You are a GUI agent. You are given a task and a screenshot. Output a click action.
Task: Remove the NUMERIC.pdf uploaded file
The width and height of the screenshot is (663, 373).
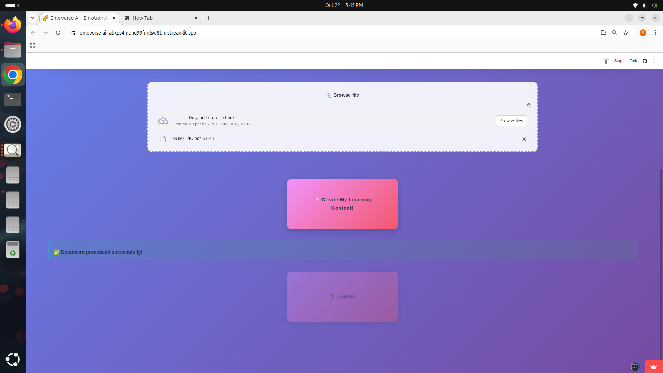click(x=524, y=139)
